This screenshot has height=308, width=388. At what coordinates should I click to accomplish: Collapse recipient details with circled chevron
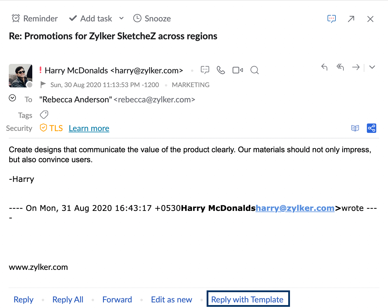pyautogui.click(x=12, y=98)
